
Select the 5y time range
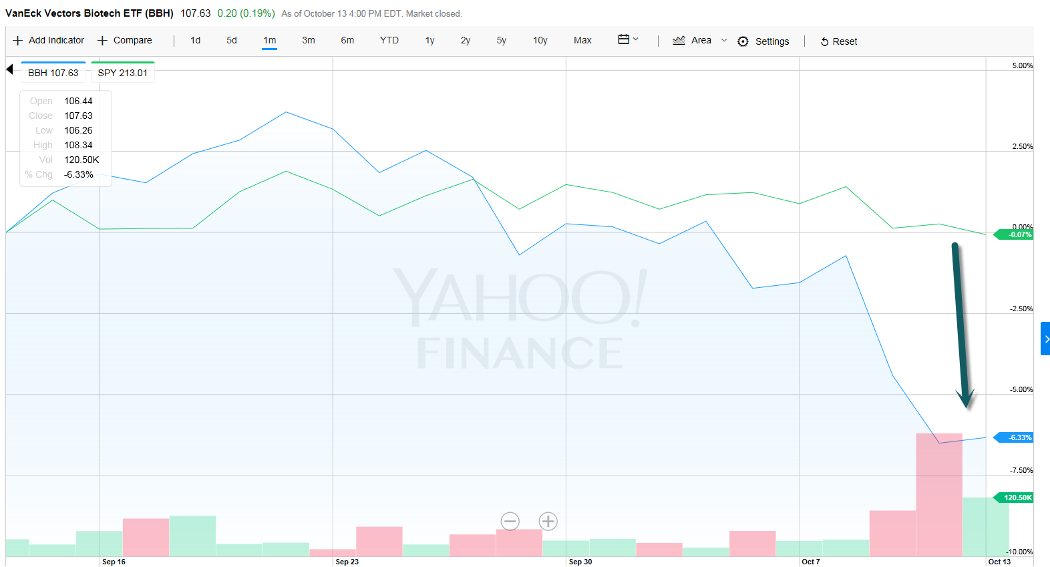pos(502,40)
